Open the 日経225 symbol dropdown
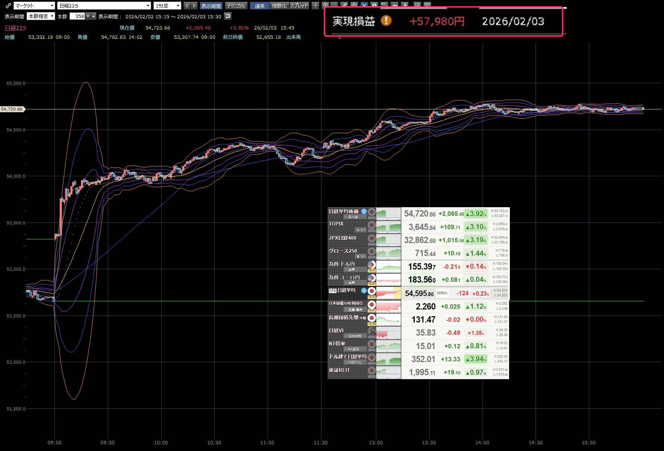 104,6
